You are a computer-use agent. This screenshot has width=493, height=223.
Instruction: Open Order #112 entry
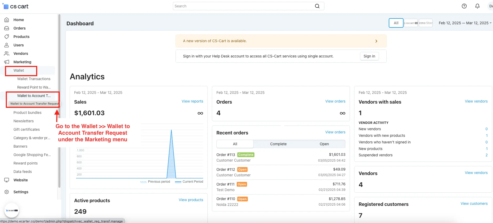pyautogui.click(x=226, y=169)
